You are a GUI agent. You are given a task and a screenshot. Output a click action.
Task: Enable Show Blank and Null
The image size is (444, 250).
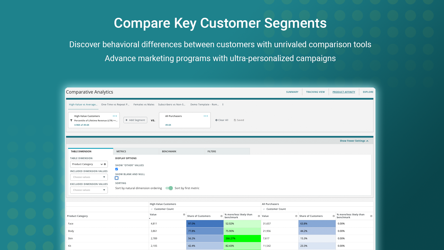tap(117, 178)
